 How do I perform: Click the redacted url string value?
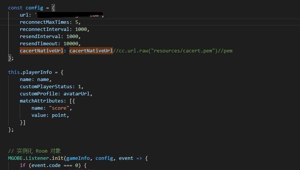tap(70, 15)
